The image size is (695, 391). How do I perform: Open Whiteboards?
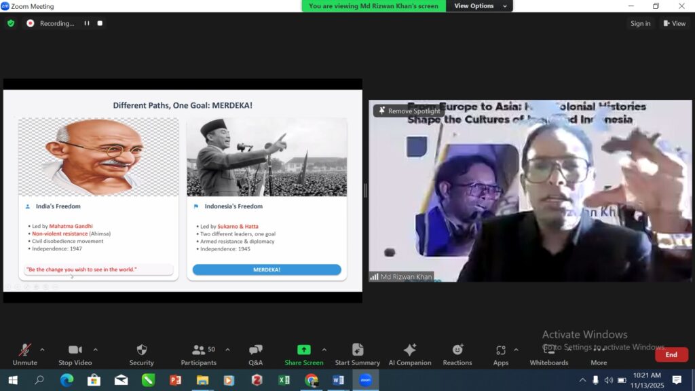pyautogui.click(x=548, y=354)
